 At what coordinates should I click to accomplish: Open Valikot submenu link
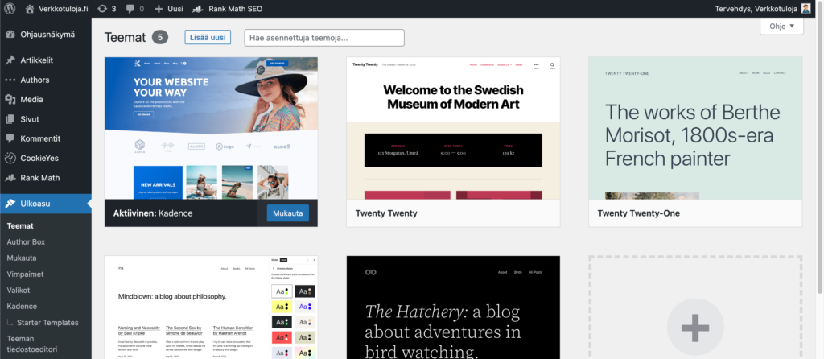[x=19, y=290]
